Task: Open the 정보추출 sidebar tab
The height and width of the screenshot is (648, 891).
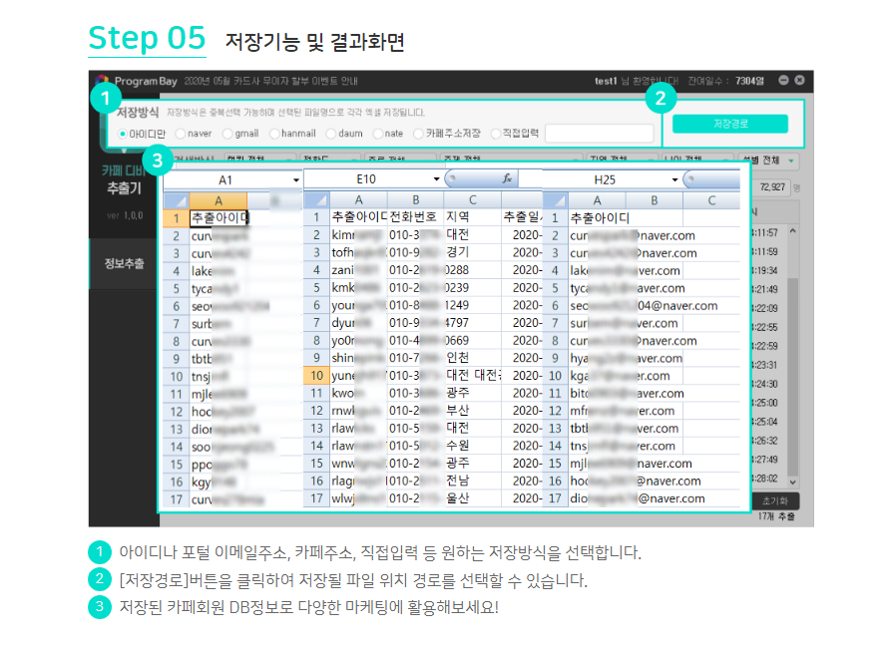Action: [123, 264]
